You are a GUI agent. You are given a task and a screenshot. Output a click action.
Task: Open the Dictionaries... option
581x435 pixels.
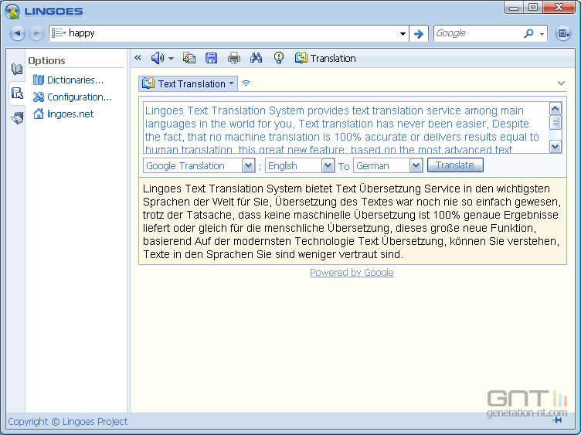pyautogui.click(x=68, y=80)
